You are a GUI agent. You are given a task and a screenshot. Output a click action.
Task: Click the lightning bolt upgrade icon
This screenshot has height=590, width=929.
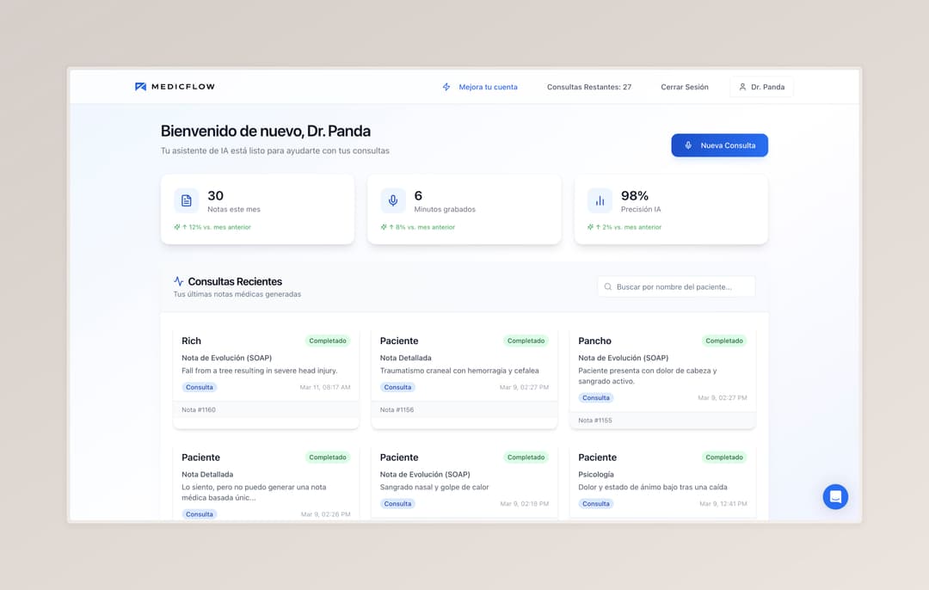coord(446,87)
